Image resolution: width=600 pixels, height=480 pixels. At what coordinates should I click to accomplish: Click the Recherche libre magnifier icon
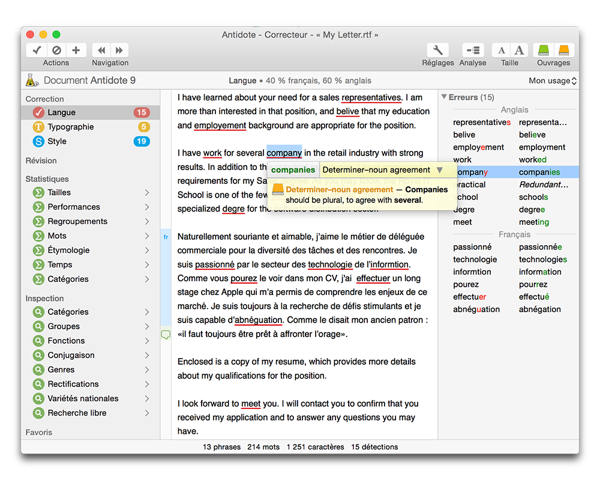click(38, 413)
